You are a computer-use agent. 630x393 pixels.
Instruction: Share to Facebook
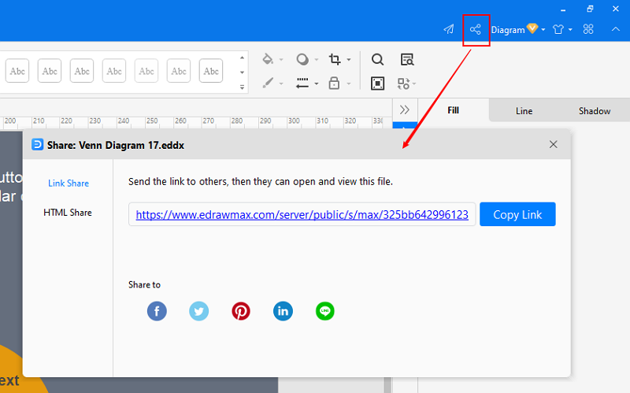(157, 311)
